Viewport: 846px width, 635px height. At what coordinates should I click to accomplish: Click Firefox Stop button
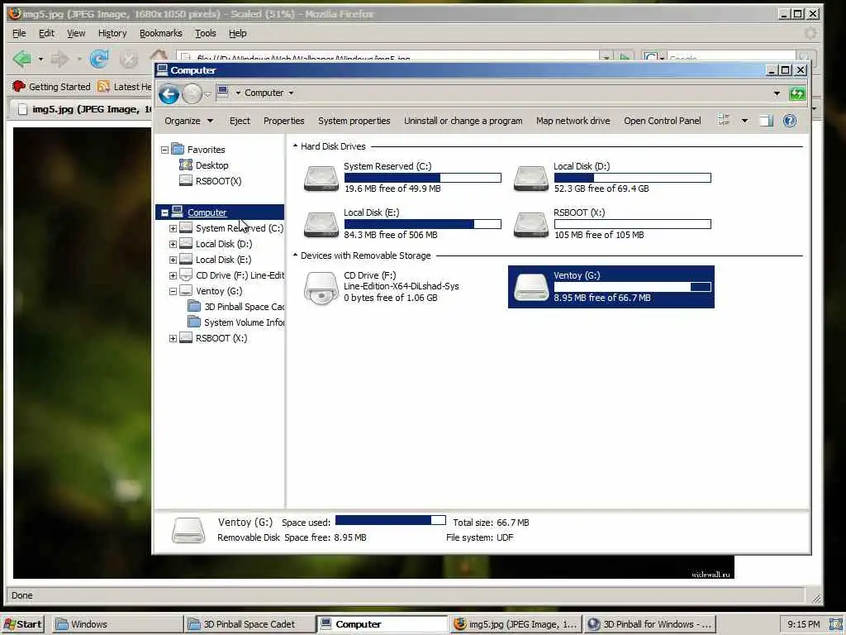click(x=128, y=59)
